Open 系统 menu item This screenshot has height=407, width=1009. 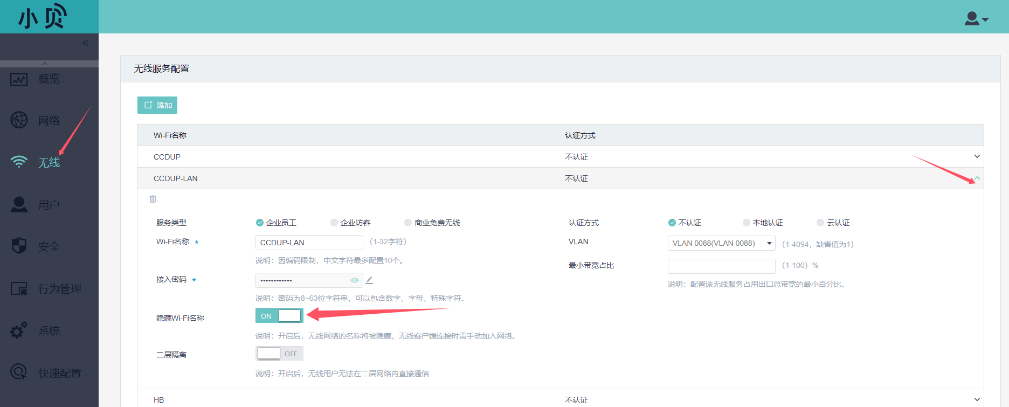point(49,330)
